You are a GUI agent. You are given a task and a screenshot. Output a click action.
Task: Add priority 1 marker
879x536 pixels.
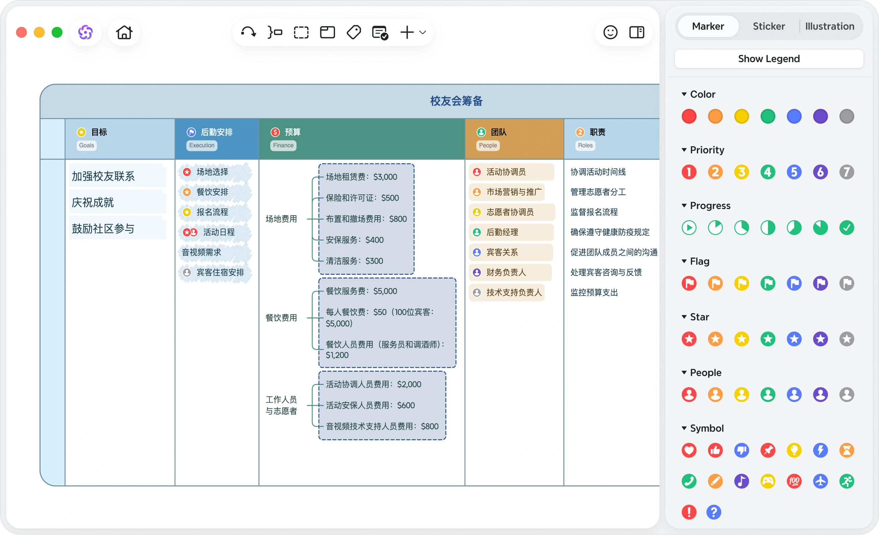click(x=689, y=172)
